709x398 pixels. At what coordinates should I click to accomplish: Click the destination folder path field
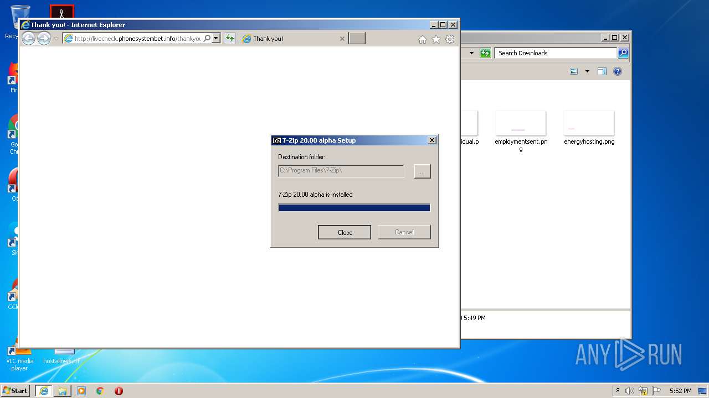[341, 171]
